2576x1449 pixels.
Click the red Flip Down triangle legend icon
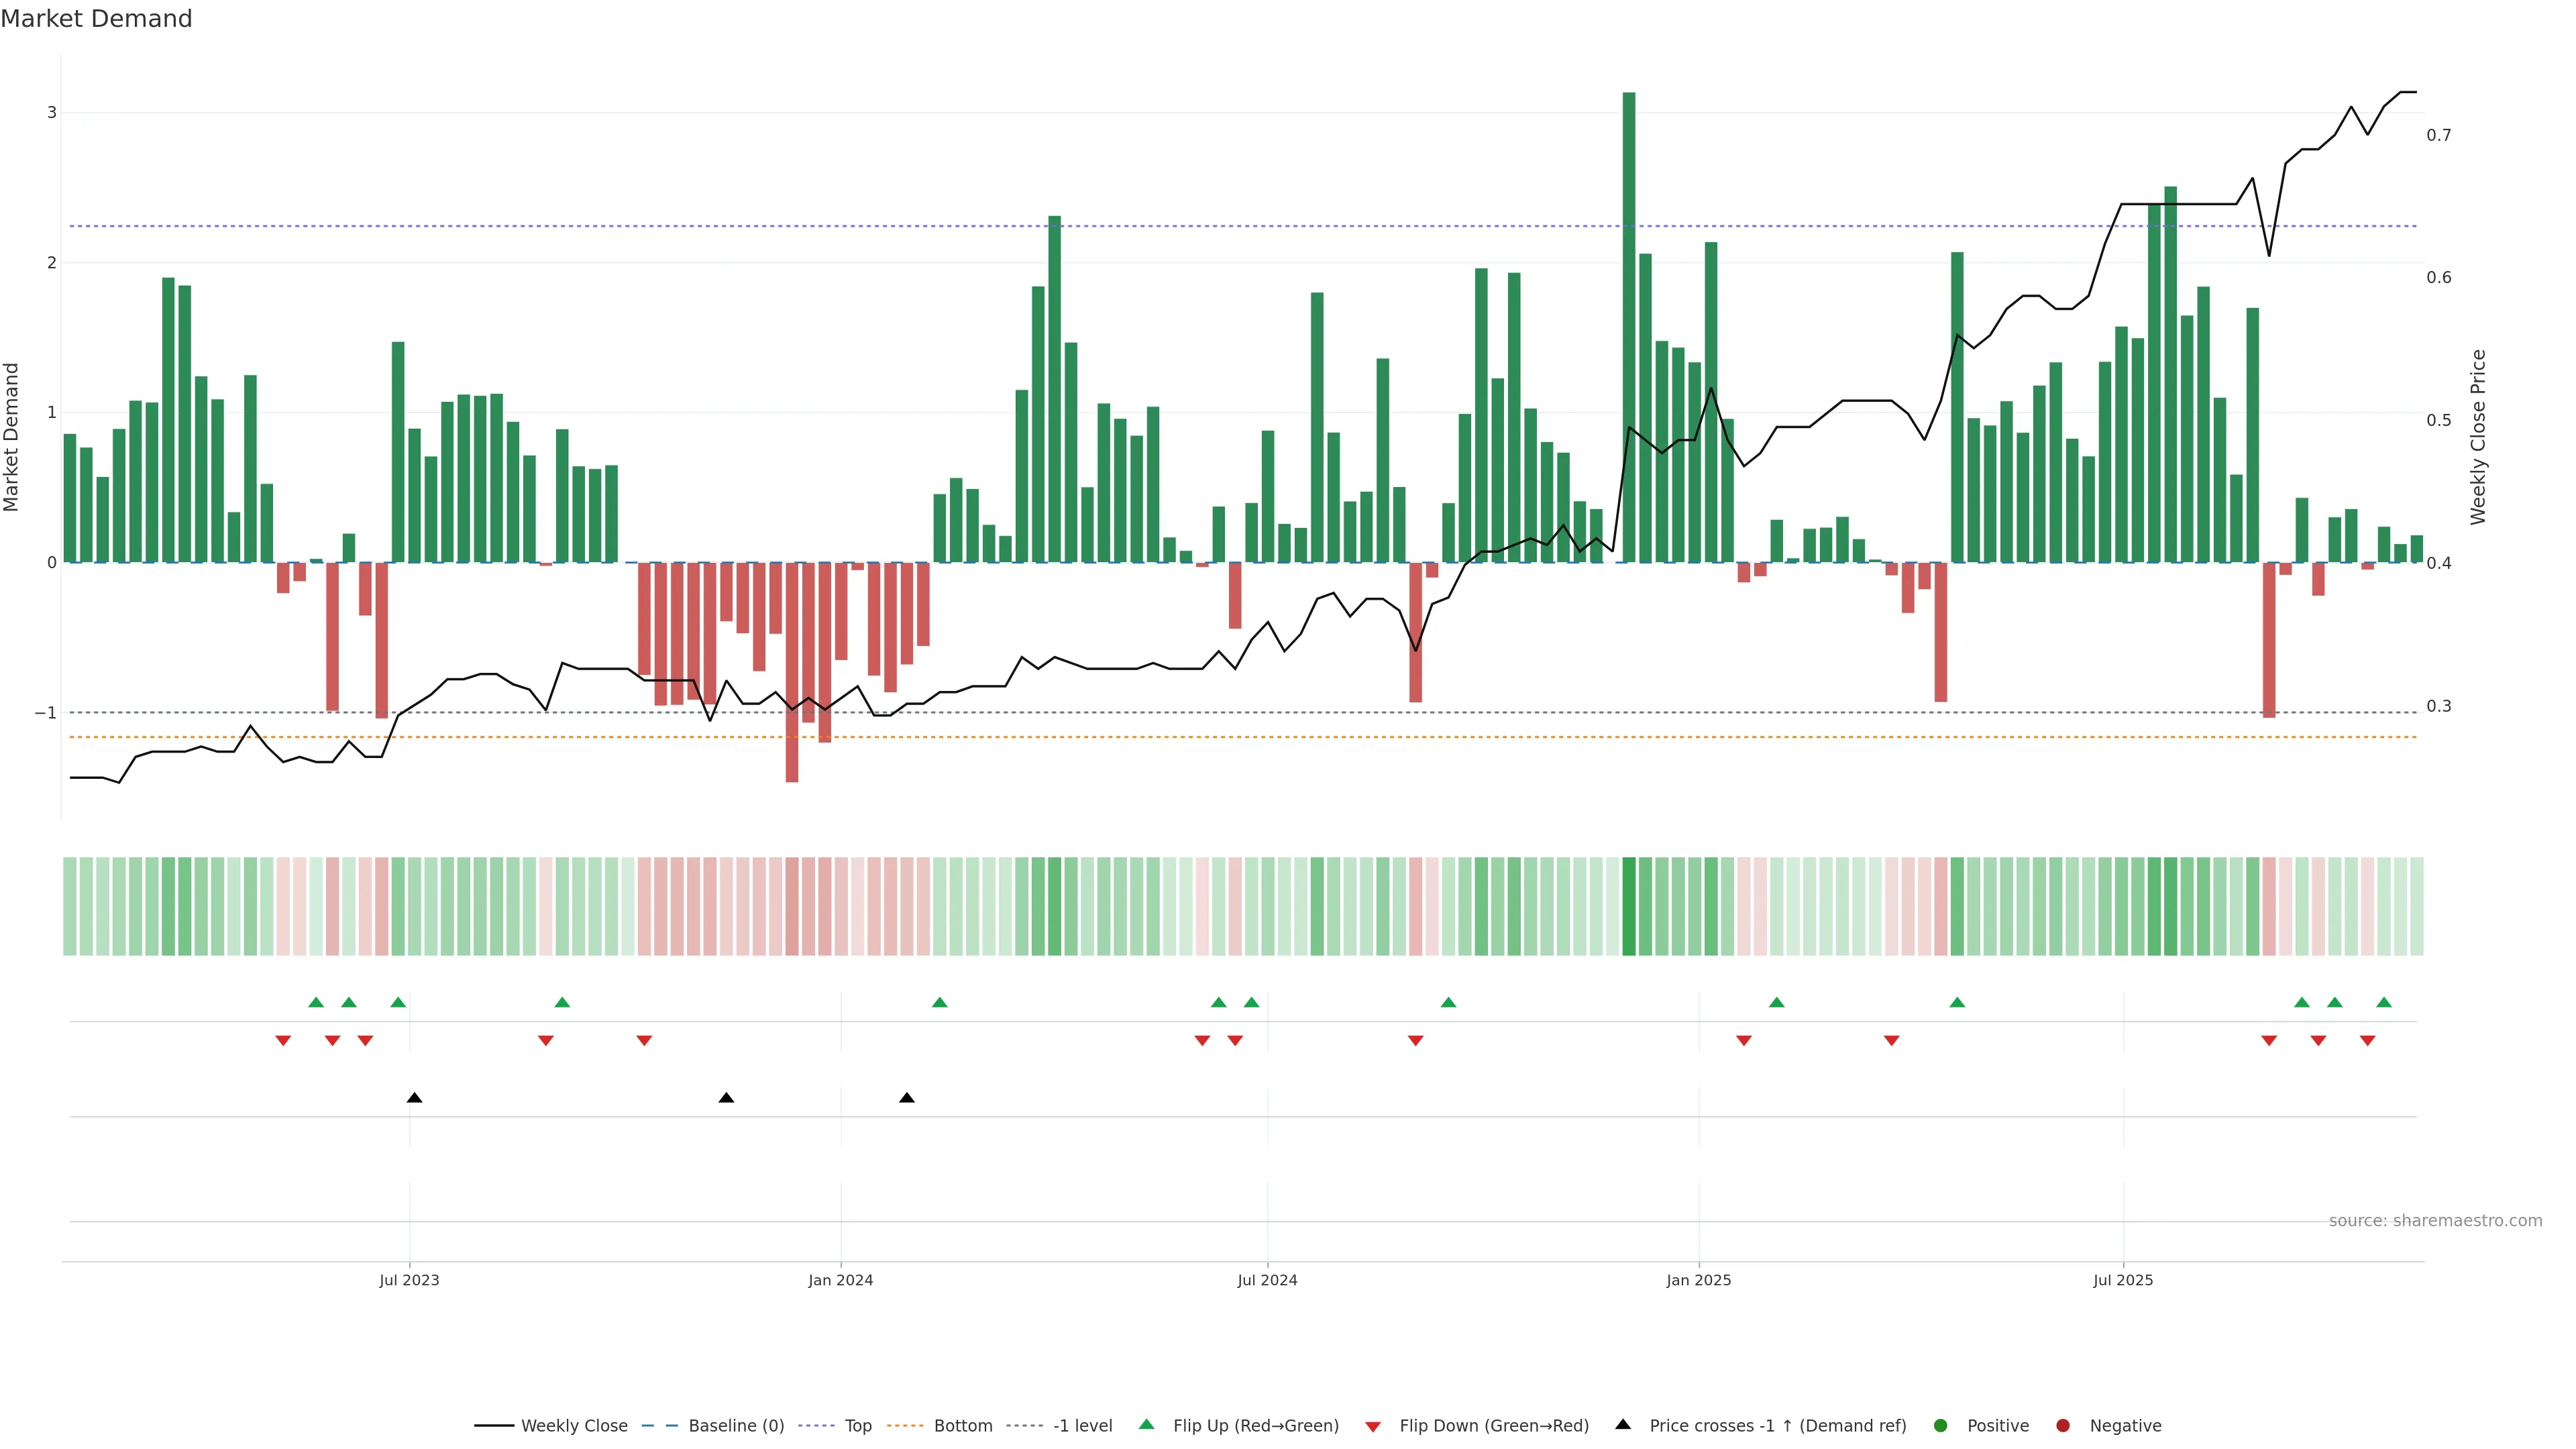point(1373,1426)
